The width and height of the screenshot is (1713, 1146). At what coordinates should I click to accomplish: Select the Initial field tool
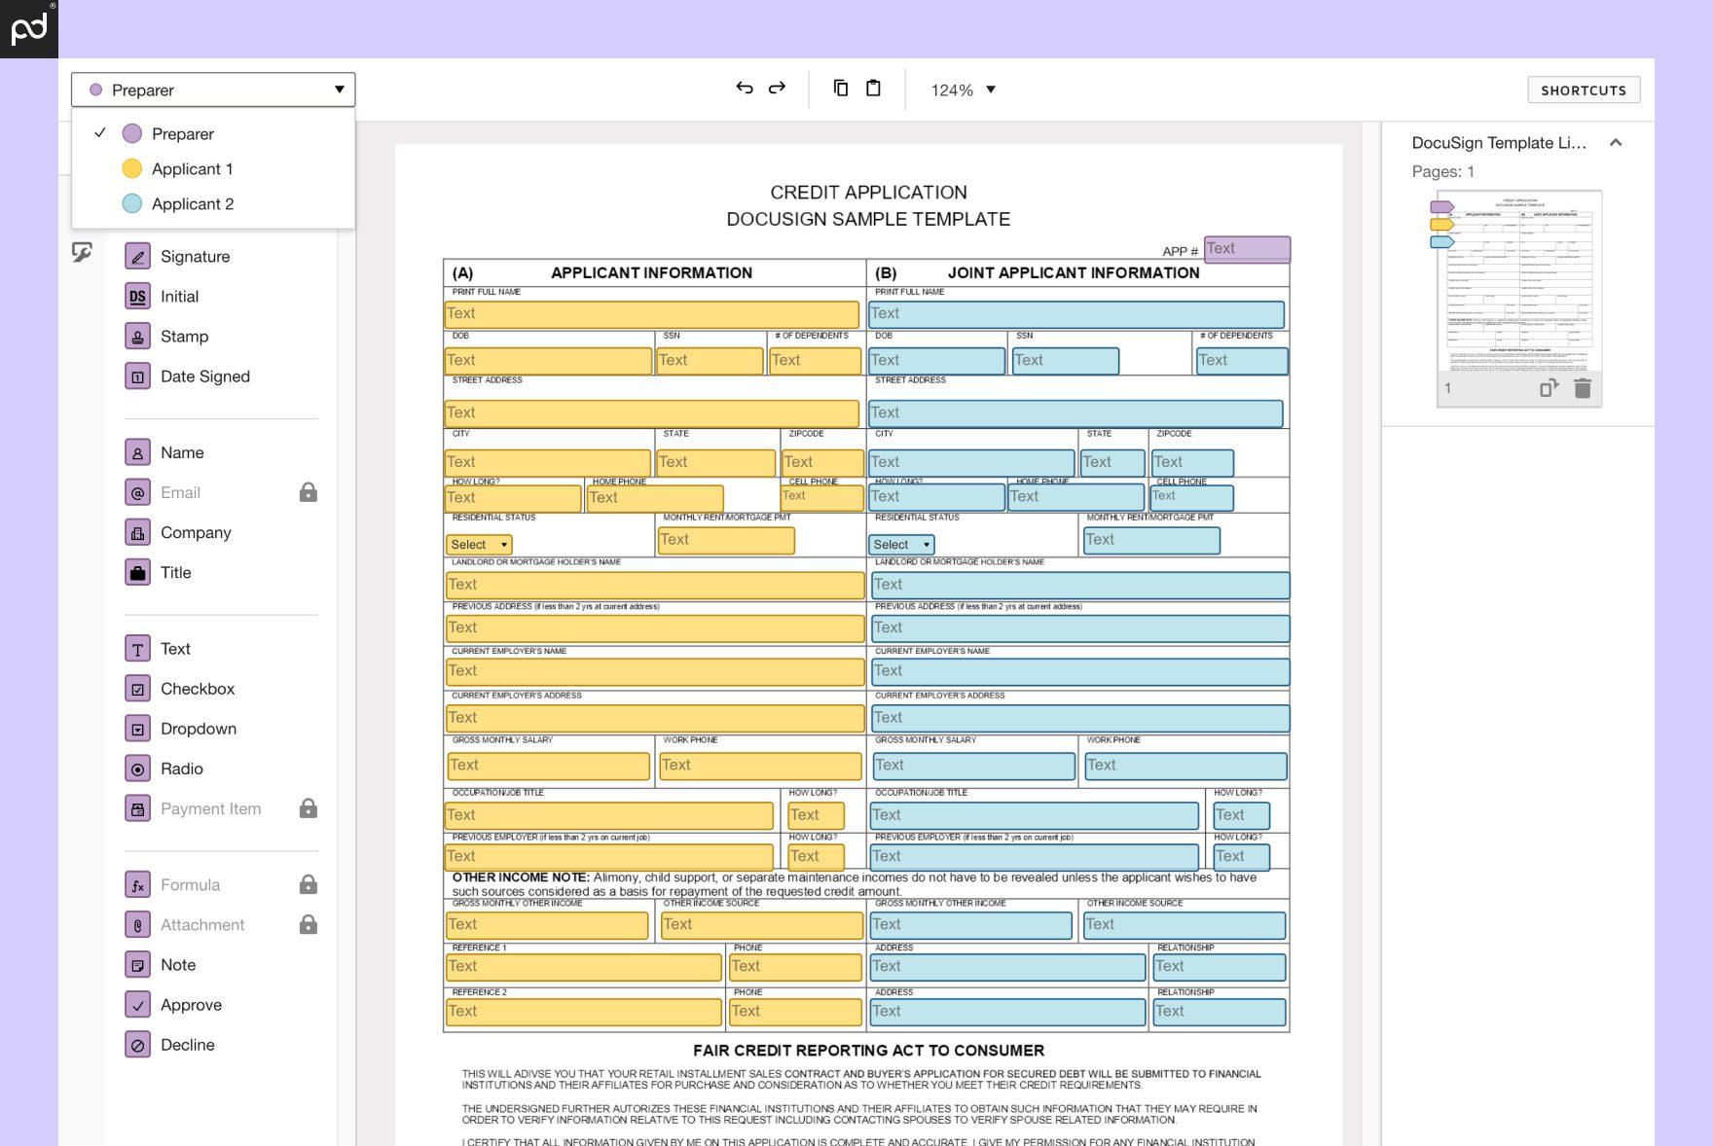tap(179, 296)
